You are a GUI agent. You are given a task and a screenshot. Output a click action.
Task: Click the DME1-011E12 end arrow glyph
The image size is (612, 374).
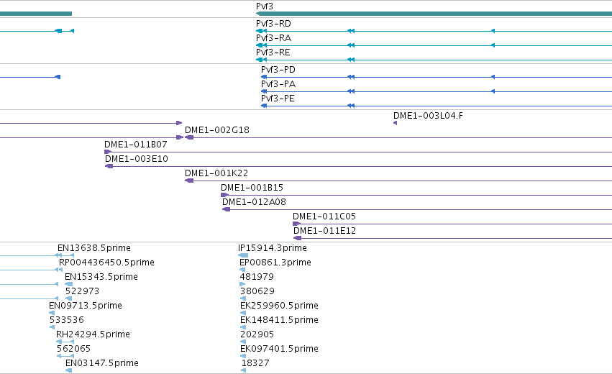(x=298, y=238)
